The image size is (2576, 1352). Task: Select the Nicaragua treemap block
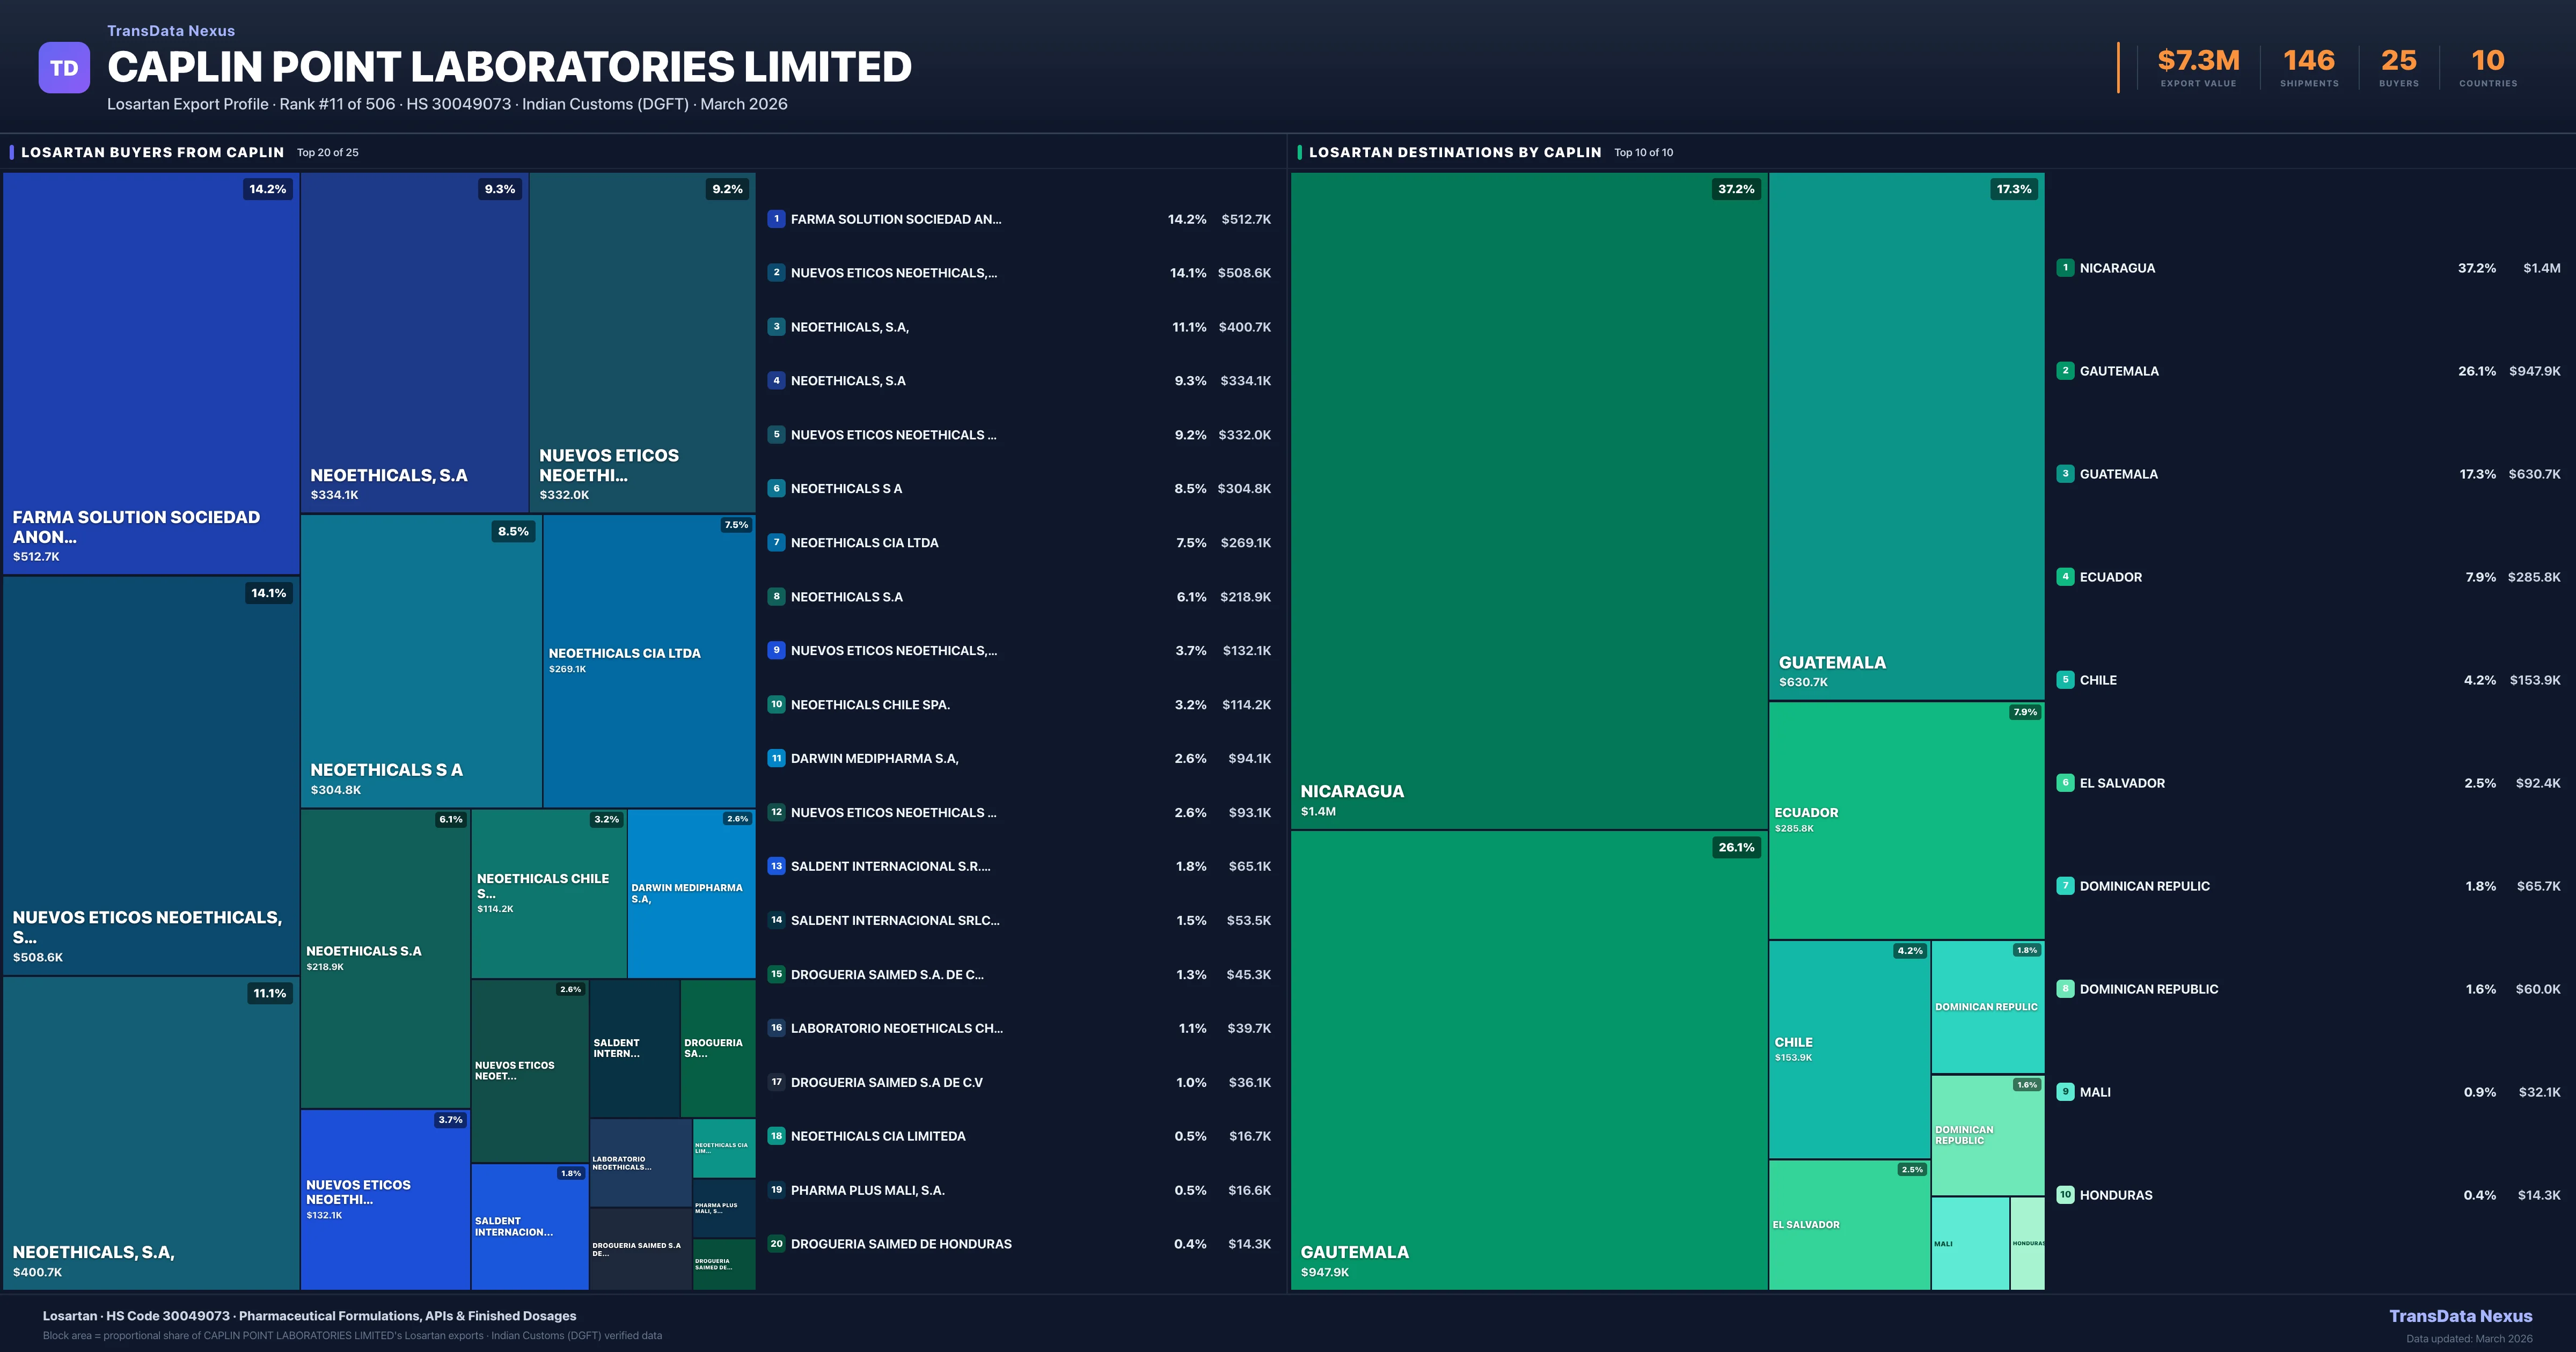pyautogui.click(x=1528, y=500)
